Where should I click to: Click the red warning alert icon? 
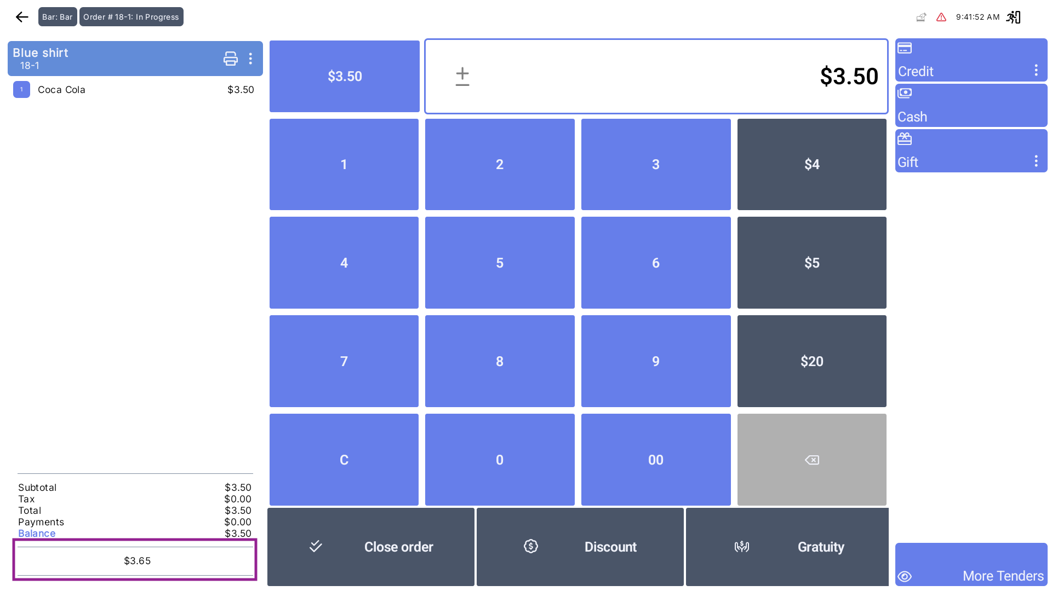click(x=941, y=17)
